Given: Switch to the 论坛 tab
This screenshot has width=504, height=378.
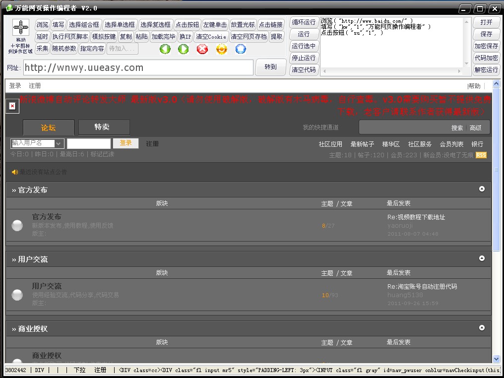Looking at the screenshot, I should click(x=49, y=127).
